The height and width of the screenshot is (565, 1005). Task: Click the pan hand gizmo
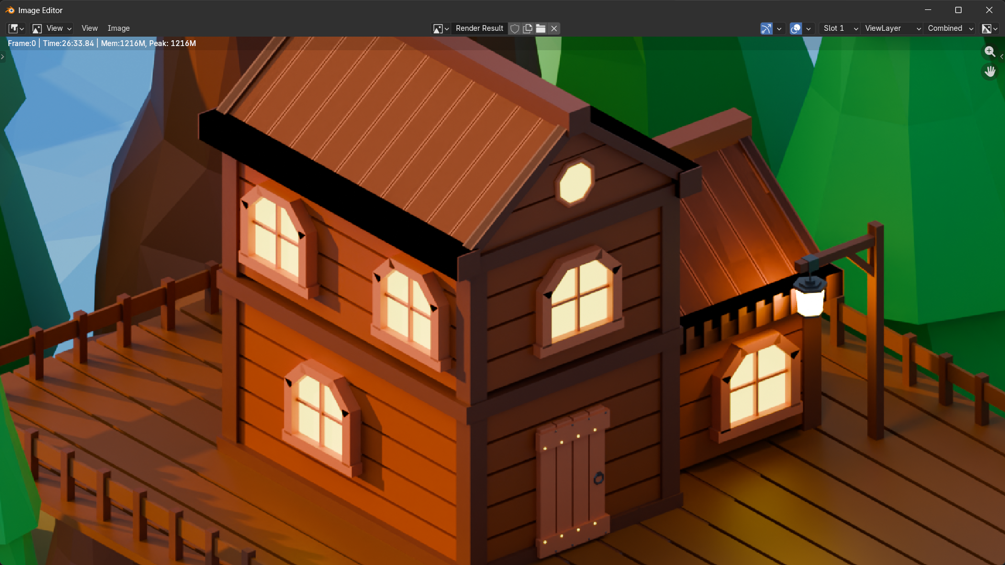tap(990, 72)
